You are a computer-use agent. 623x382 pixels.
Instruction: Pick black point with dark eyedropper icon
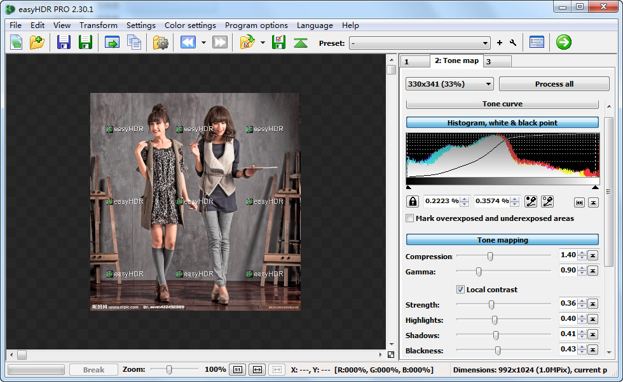(x=531, y=201)
